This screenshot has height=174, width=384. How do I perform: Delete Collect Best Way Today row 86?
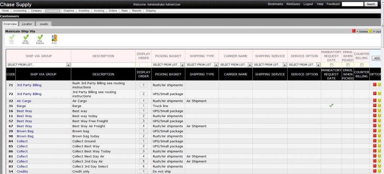[375, 151]
